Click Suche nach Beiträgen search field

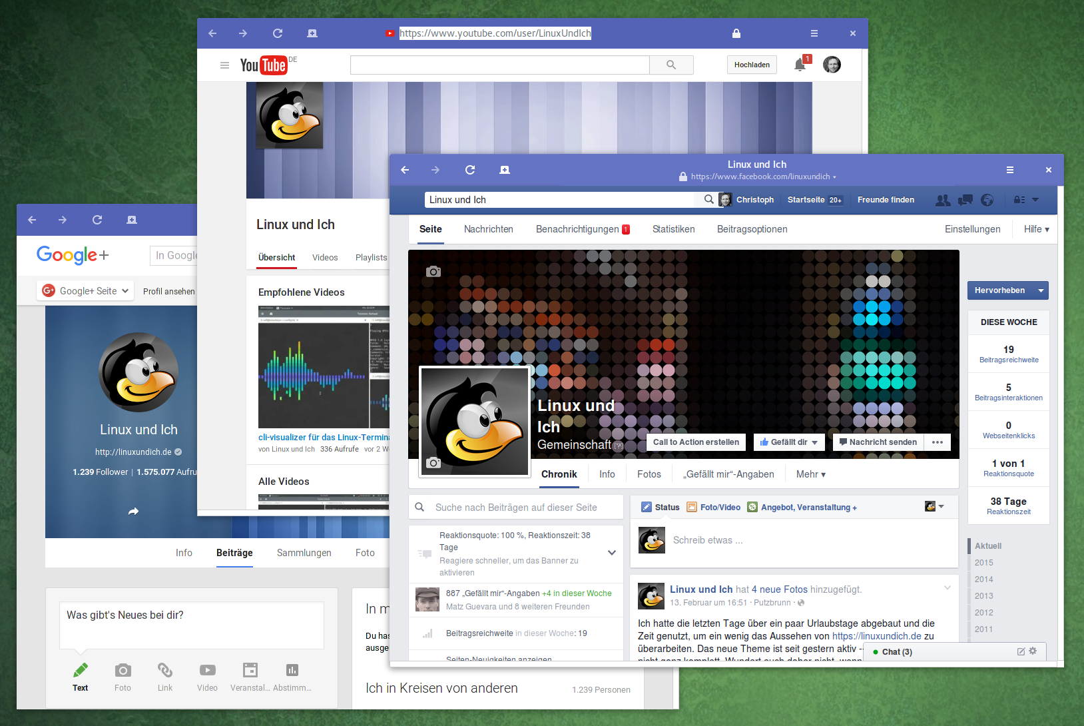(x=516, y=507)
